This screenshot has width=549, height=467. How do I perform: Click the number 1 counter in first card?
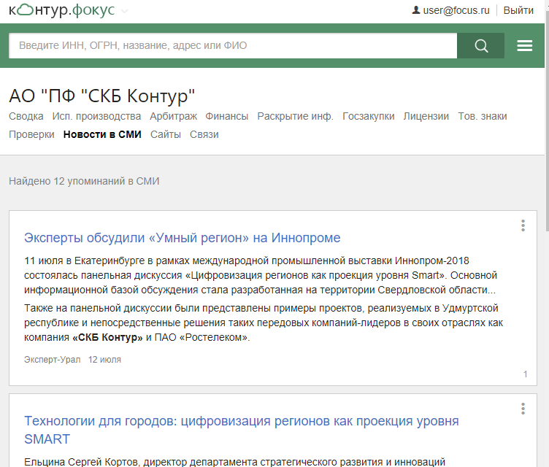point(525,374)
